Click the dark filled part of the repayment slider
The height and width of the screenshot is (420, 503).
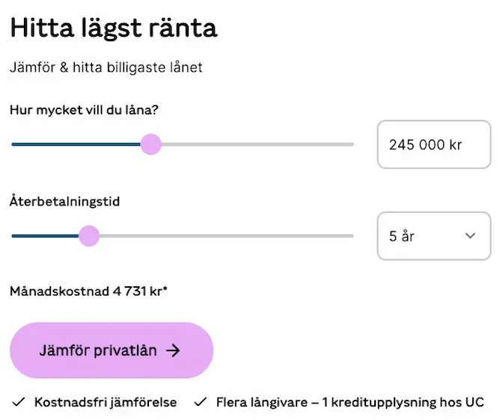pyautogui.click(x=45, y=236)
